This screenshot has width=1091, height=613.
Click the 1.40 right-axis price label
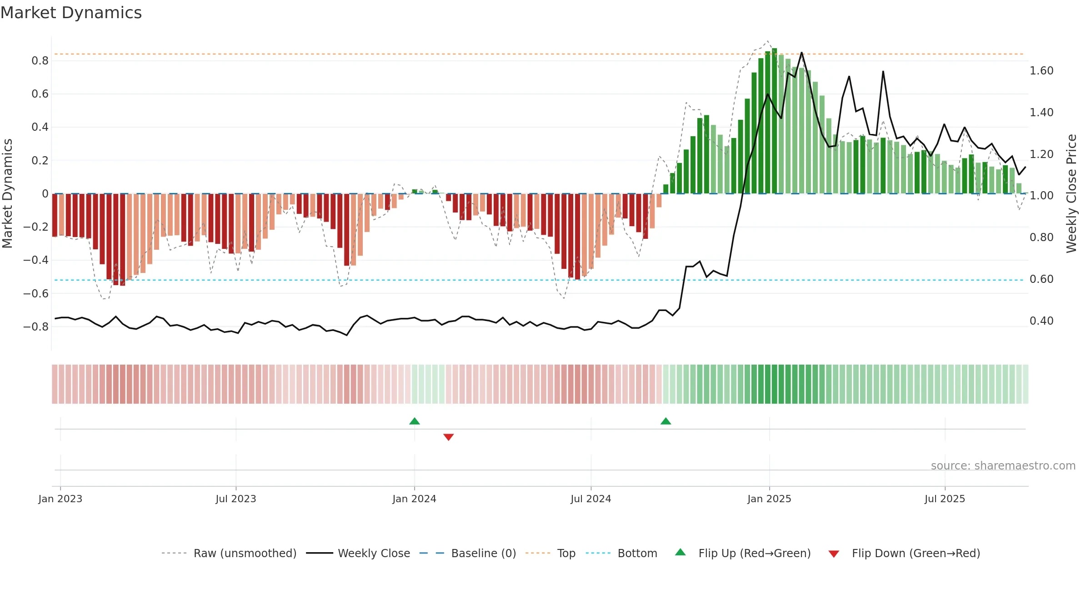click(1041, 113)
